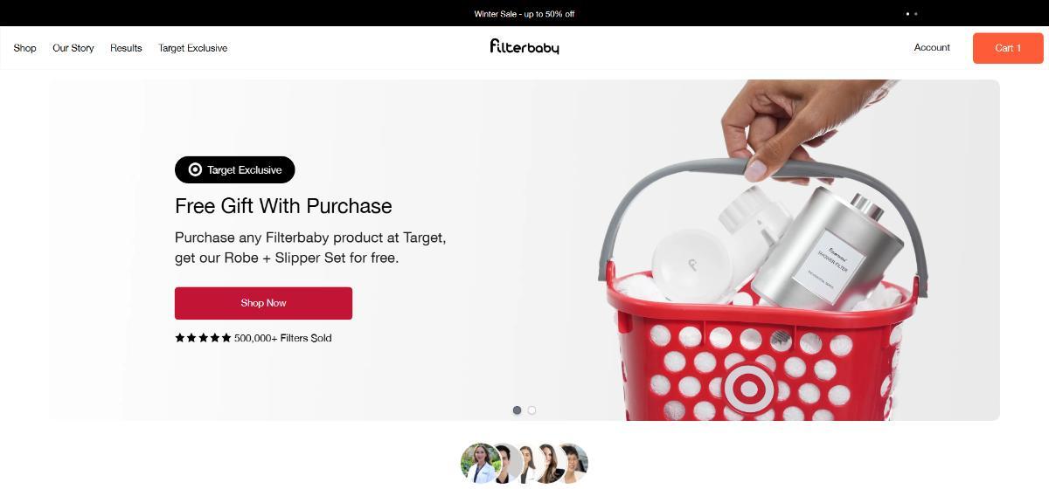
Task: Click the Filterbaby logo
Action: (x=524, y=47)
